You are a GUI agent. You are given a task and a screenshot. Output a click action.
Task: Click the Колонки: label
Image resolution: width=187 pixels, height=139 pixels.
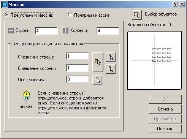click(79, 30)
